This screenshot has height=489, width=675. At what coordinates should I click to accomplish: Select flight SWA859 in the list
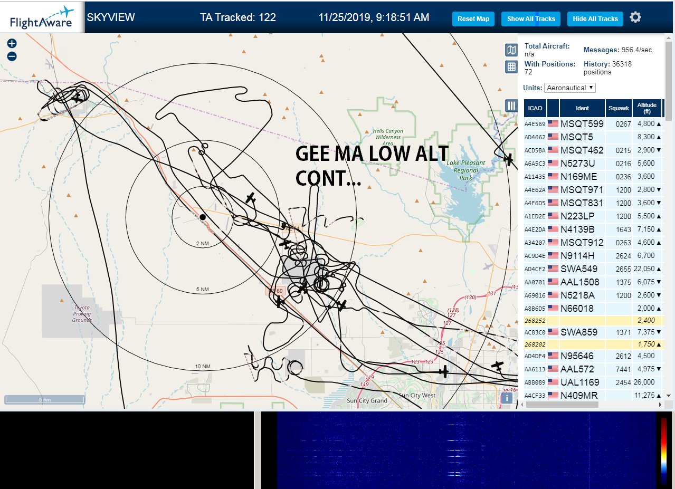[594, 332]
